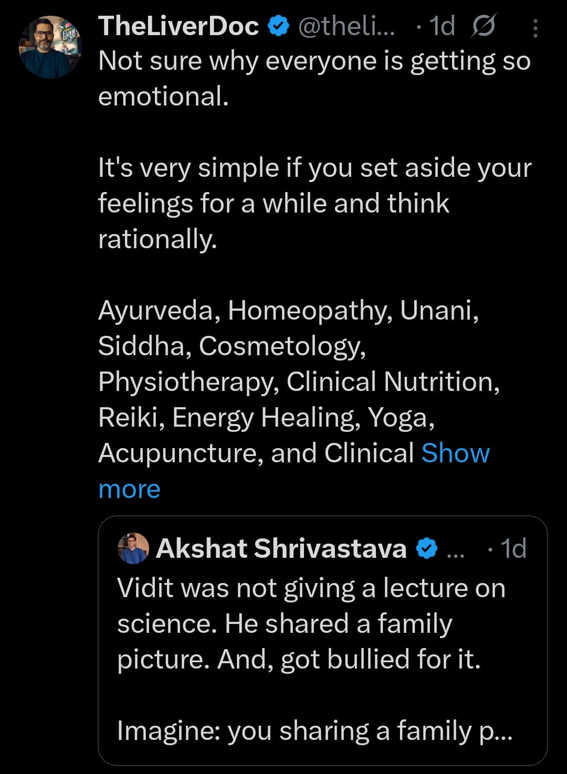
Task: Click the quoted tweet's 1d timestamp
Action: [x=513, y=548]
